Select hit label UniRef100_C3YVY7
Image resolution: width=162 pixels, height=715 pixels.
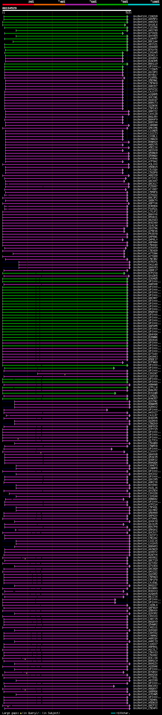pyautogui.click(x=145, y=451)
